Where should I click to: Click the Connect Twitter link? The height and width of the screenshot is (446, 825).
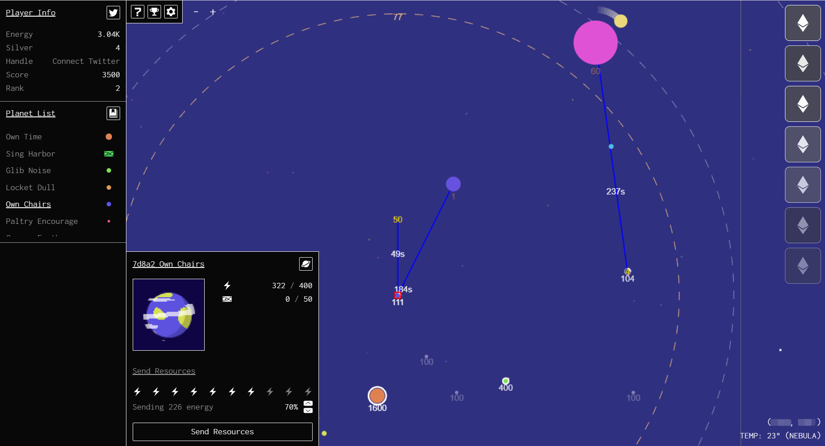click(86, 61)
